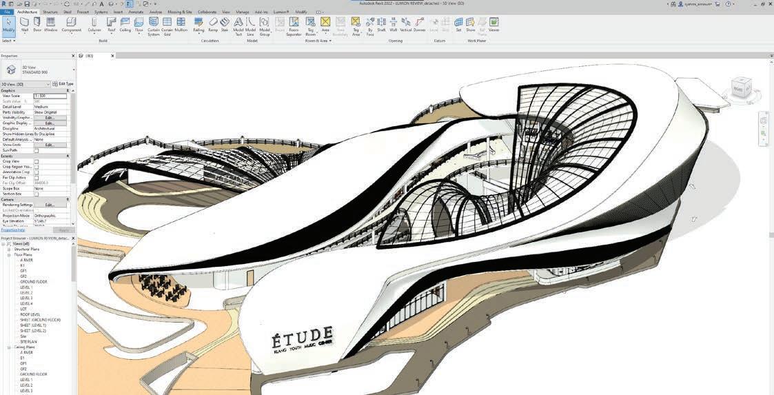Select the Area tool
Viewport: 774px width, 395px height.
[x=325, y=25]
